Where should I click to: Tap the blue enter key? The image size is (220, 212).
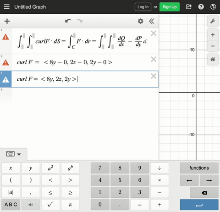coord(199,205)
